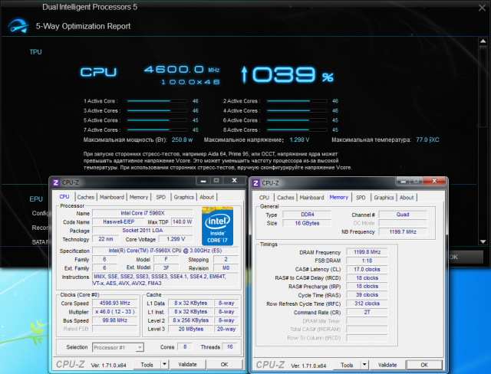Screen dimensions: 491x374
Task: Open About tab in left CPU-Z
Action: pos(206,197)
